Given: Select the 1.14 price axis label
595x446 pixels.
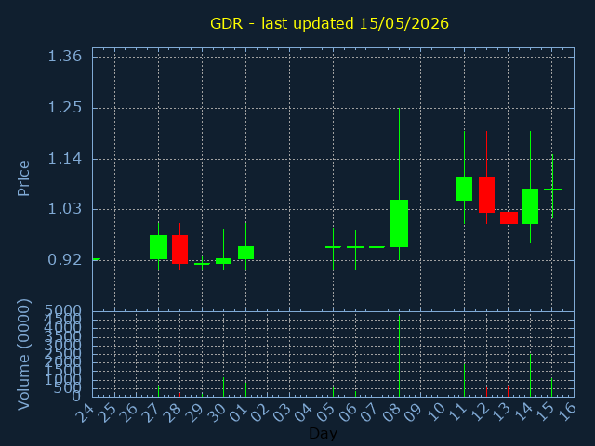Looking at the screenshot, I should pos(64,159).
